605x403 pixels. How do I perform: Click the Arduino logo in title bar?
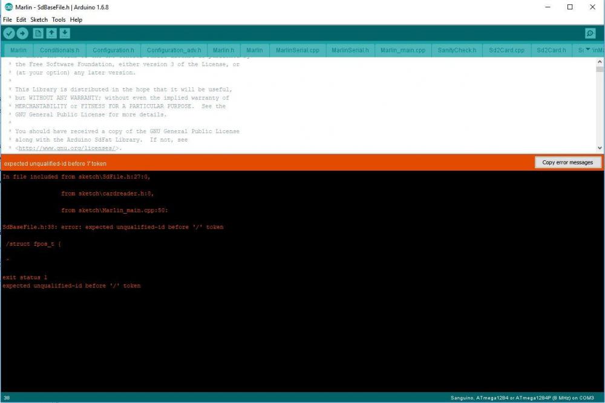point(8,7)
